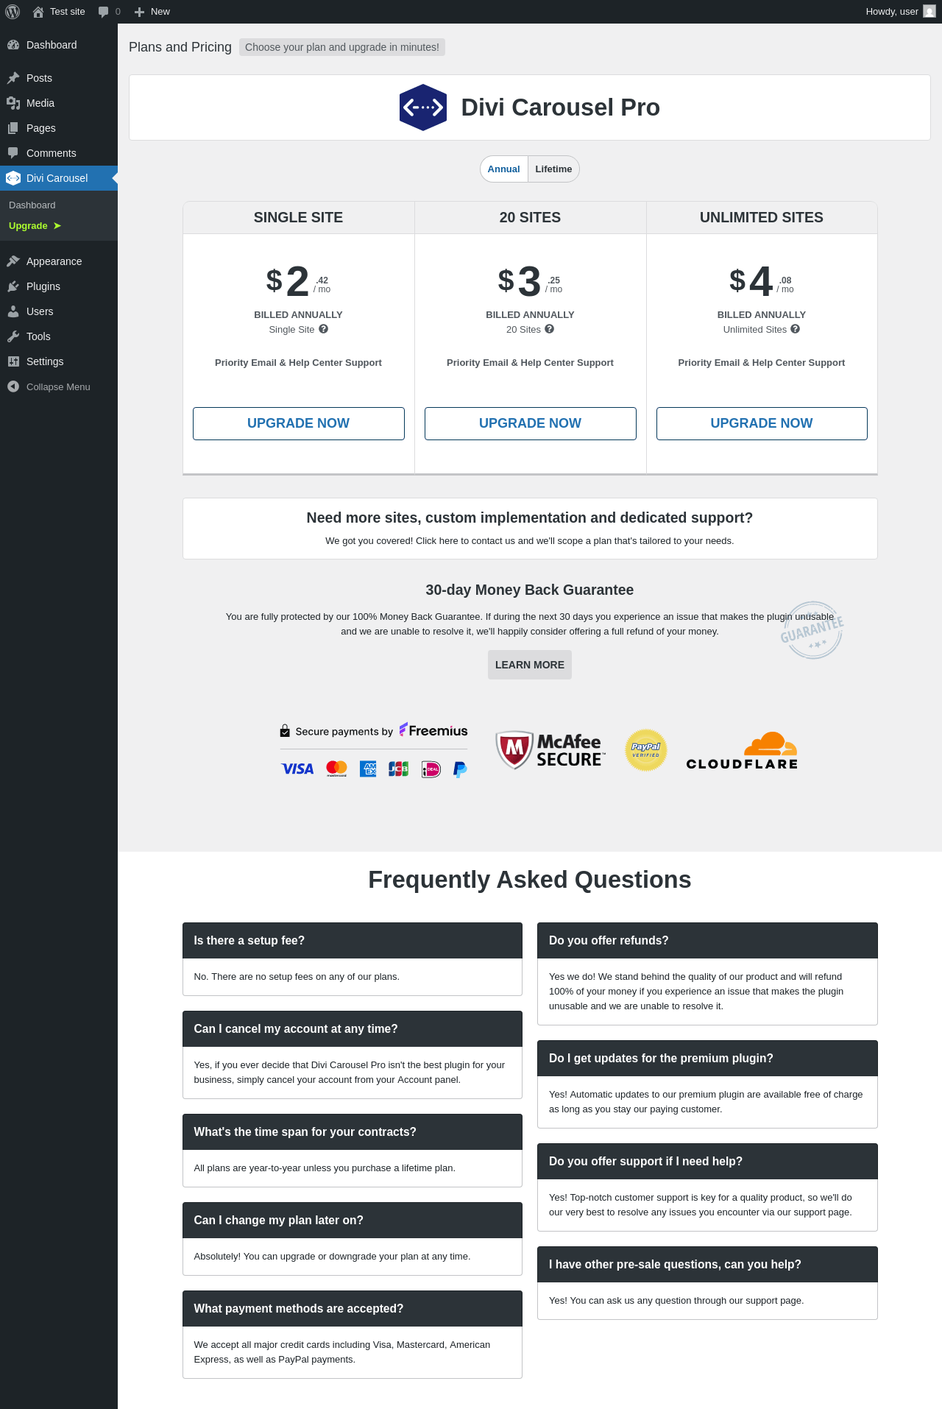Open the Users menu item
This screenshot has width=942, height=1409.
coord(59,311)
